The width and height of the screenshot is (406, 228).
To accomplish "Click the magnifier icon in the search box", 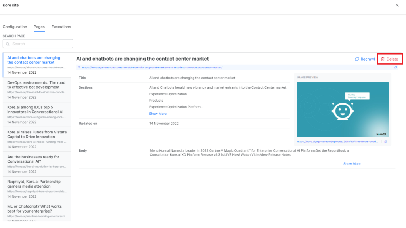I will (8, 44).
